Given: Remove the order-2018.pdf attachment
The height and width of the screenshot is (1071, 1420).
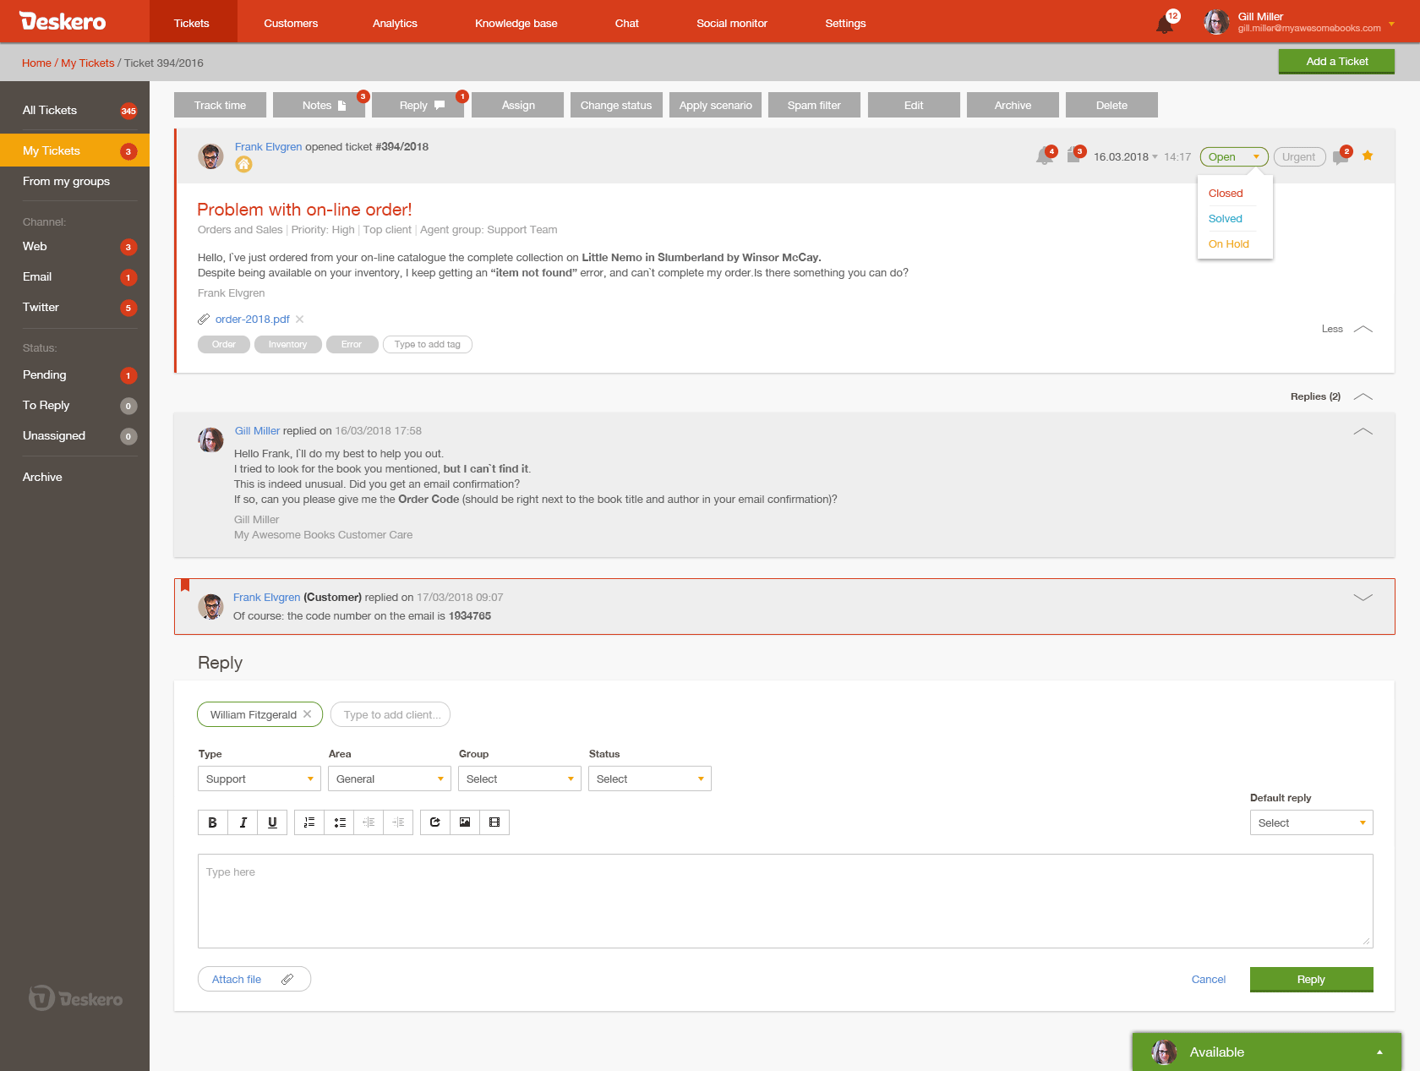Looking at the screenshot, I should coord(299,319).
